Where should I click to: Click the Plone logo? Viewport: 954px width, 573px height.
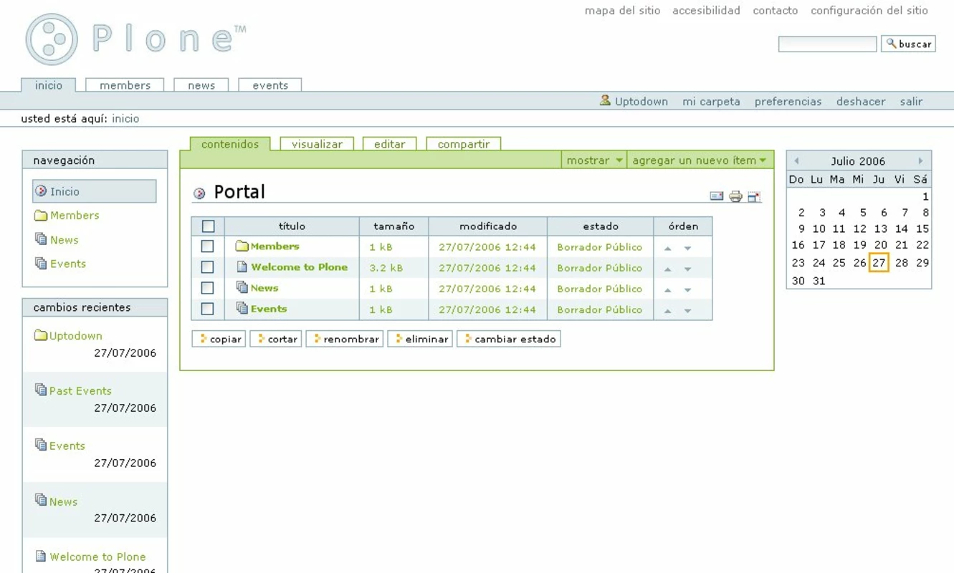coord(136,39)
